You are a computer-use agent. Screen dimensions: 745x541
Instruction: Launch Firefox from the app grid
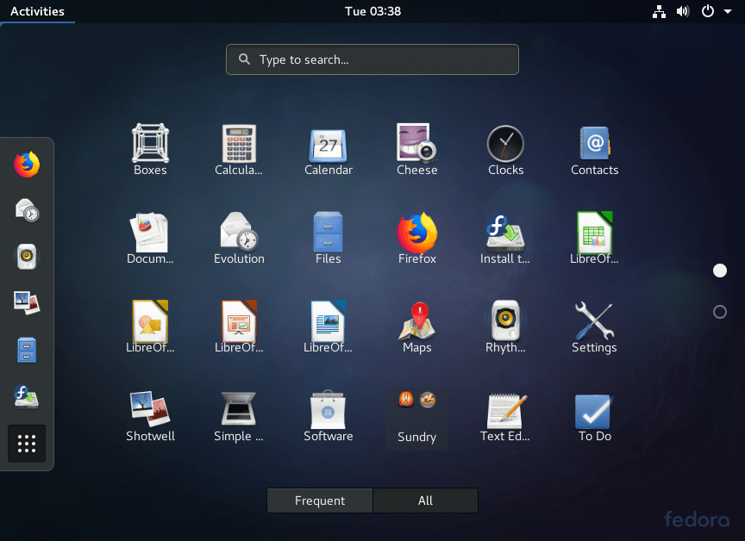pyautogui.click(x=417, y=239)
